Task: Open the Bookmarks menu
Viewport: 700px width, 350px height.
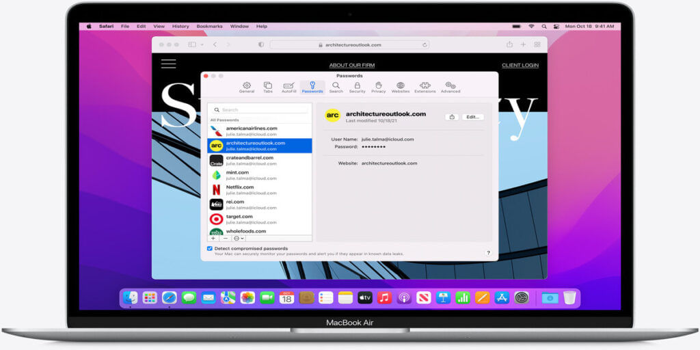Action: tap(209, 27)
